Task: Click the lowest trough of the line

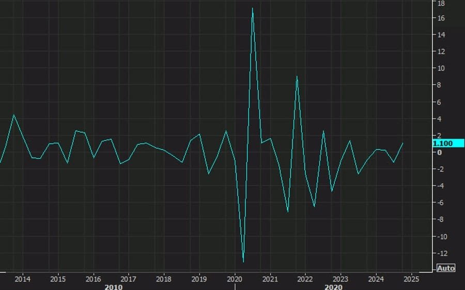Action: tap(243, 262)
